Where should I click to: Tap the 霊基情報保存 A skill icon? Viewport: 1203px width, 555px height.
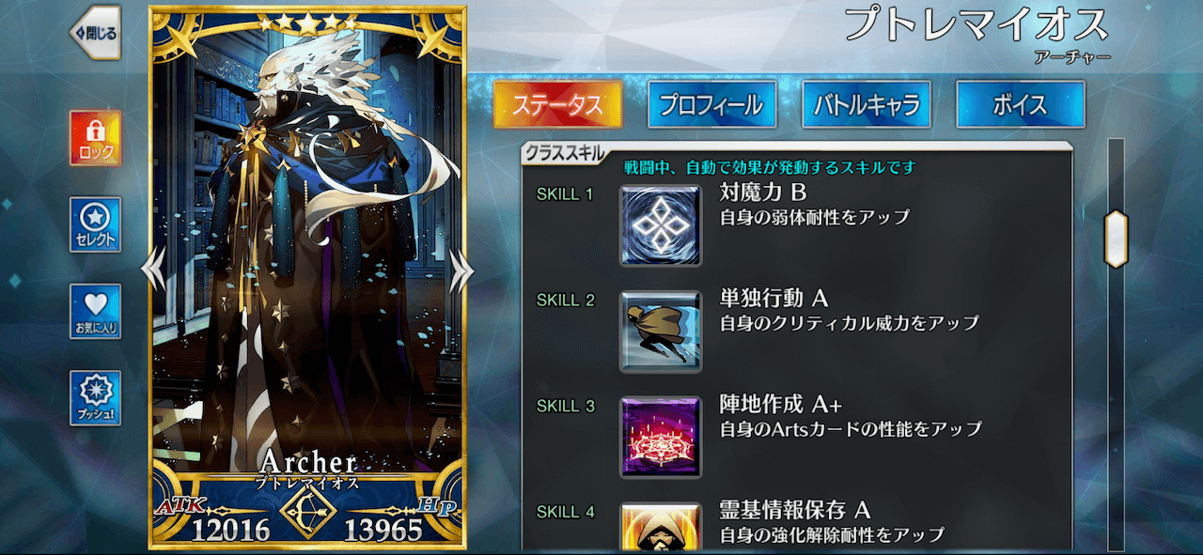click(661, 527)
